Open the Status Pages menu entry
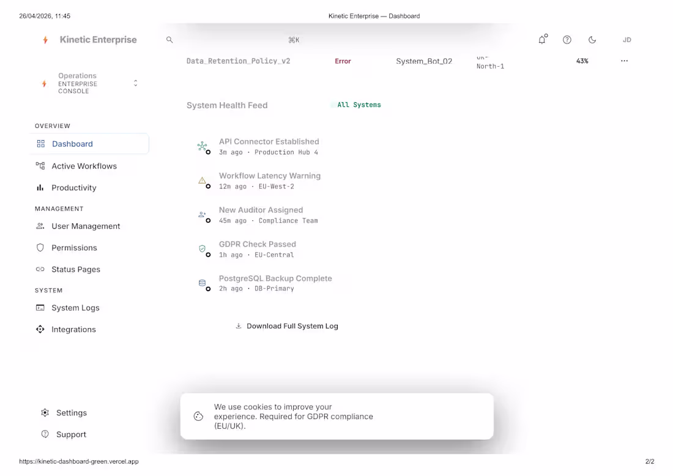 (x=76, y=269)
